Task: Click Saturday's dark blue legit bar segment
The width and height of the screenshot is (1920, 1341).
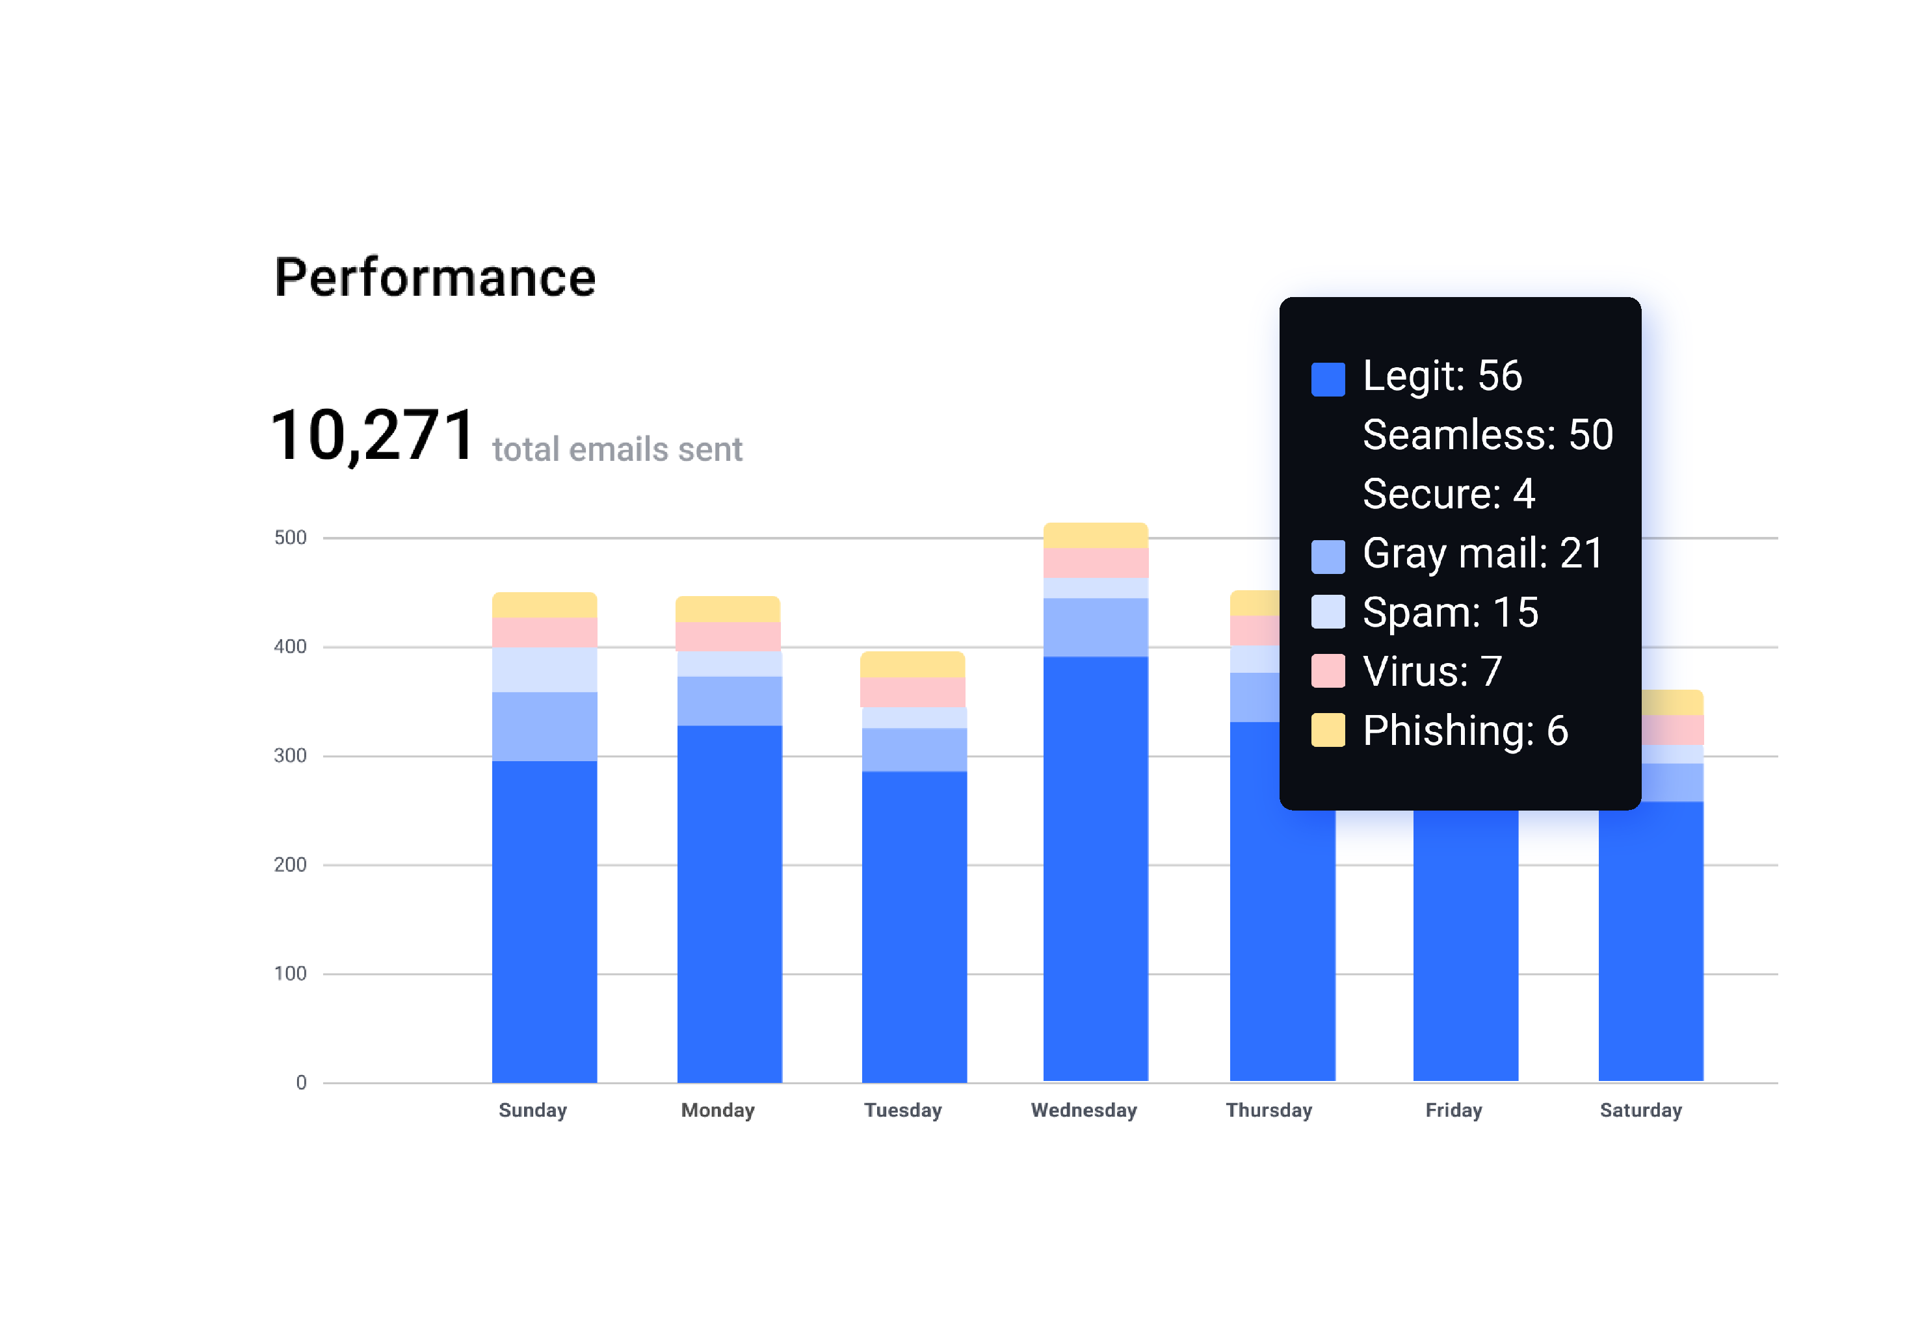Action: [x=1650, y=941]
